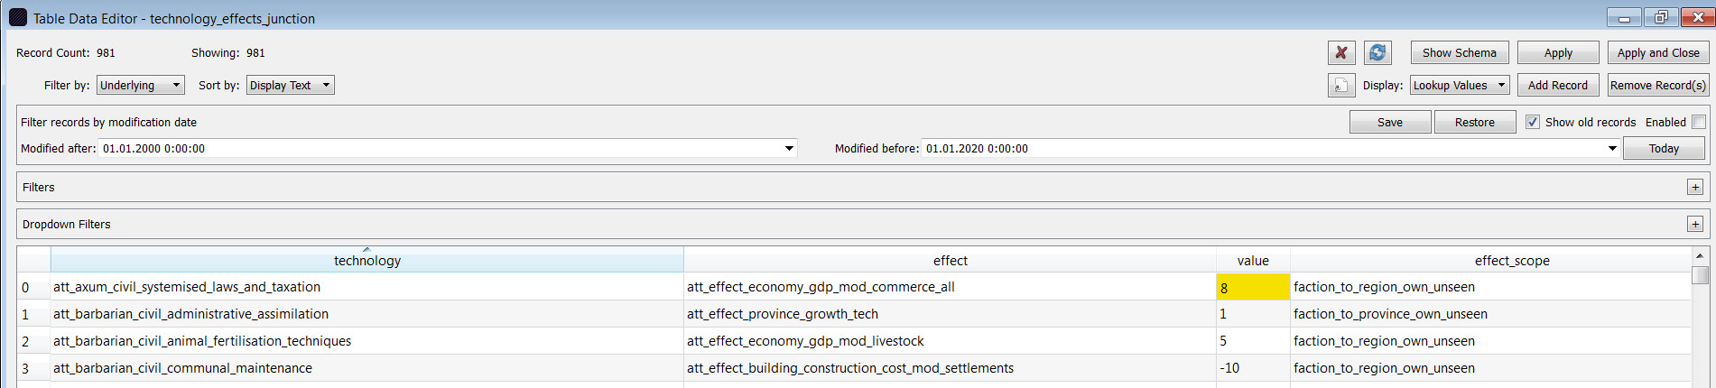The width and height of the screenshot is (1716, 388).
Task: Select att_effect_economy_gdp_mod_livestock cell
Action: (950, 341)
